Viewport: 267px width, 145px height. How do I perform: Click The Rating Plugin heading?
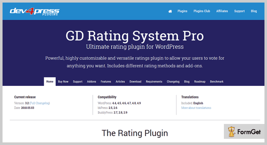(135, 133)
